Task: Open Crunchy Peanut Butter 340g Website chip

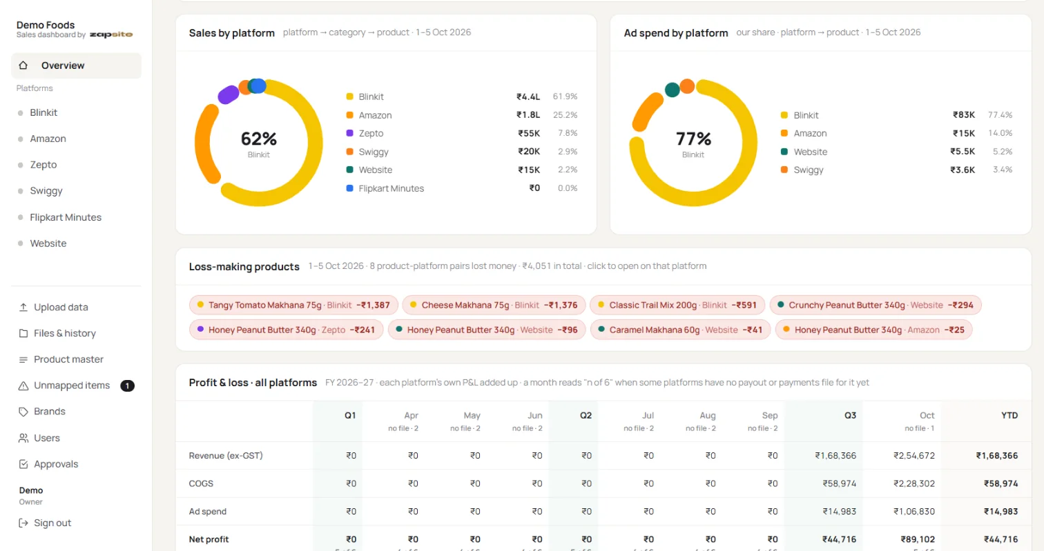Action: tap(876, 305)
